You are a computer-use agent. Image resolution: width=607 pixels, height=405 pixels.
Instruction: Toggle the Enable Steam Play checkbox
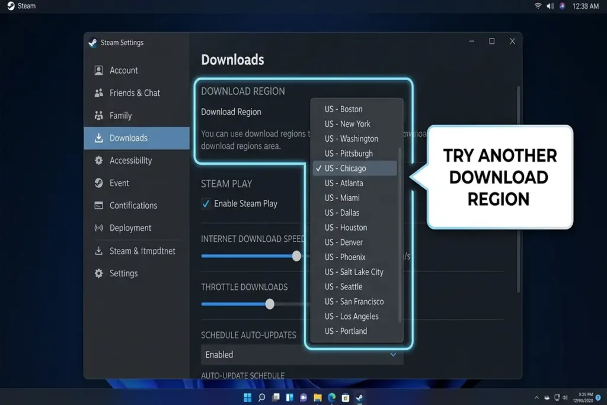point(206,203)
